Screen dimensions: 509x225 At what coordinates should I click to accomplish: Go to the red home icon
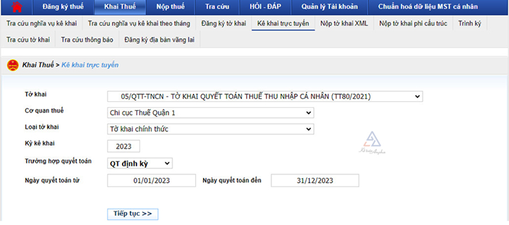pyautogui.click(x=16, y=7)
